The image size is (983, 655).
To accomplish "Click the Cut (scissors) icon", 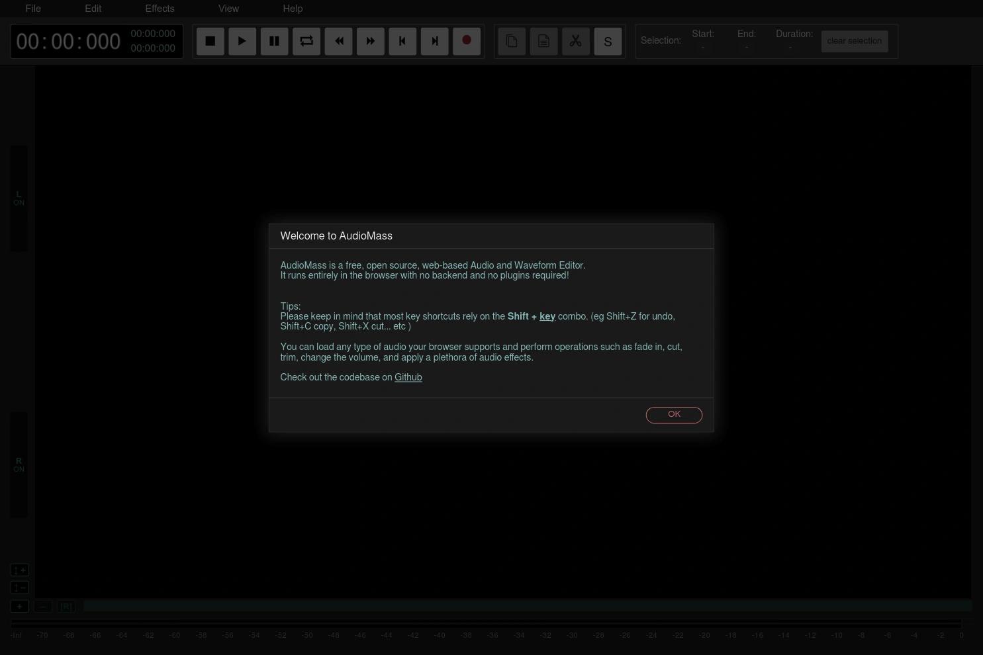I will click(576, 41).
